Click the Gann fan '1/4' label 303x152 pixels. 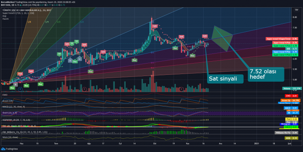[47, 22]
